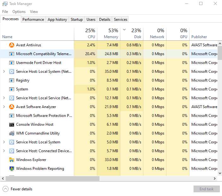This screenshot has height=196, width=222.
Task: Click the Windows Explorer folder icon
Action: point(12,160)
